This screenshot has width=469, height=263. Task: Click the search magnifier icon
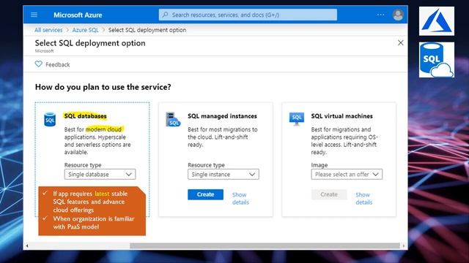[x=165, y=15]
